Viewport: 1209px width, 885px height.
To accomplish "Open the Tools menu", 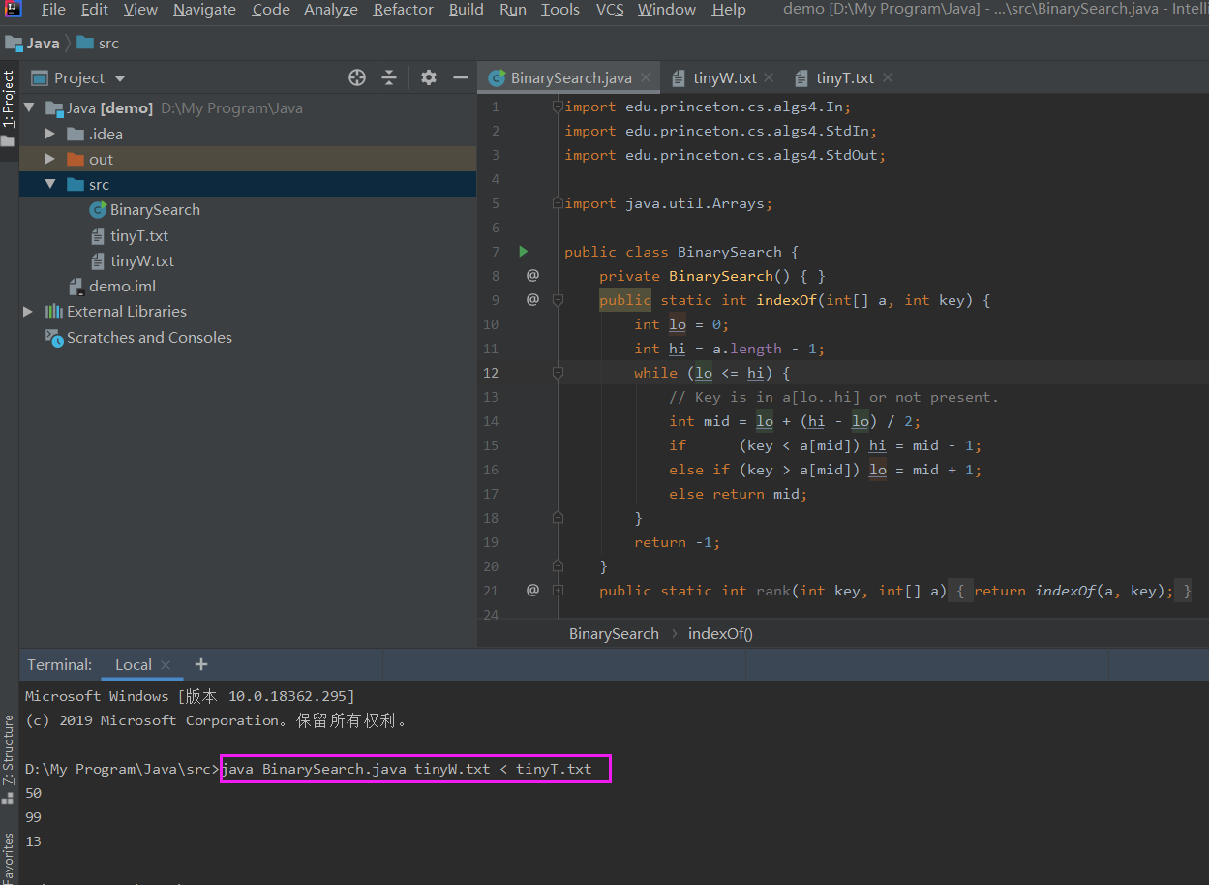I will pyautogui.click(x=560, y=10).
